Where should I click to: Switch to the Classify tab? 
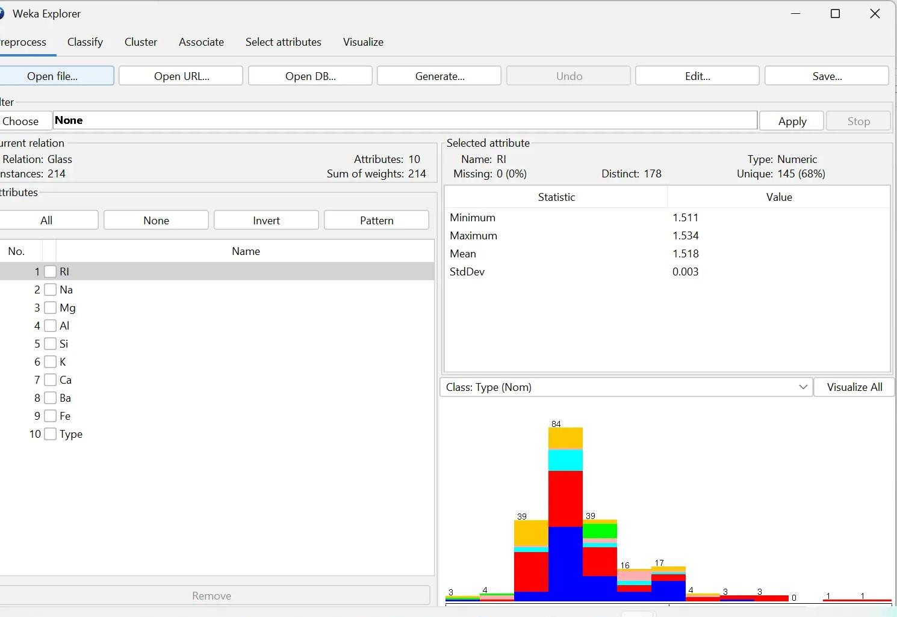point(85,41)
